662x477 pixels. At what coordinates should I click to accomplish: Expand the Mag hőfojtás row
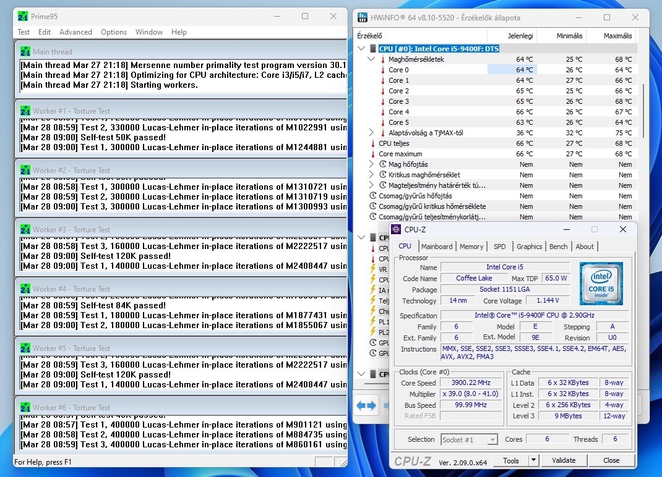point(371,164)
